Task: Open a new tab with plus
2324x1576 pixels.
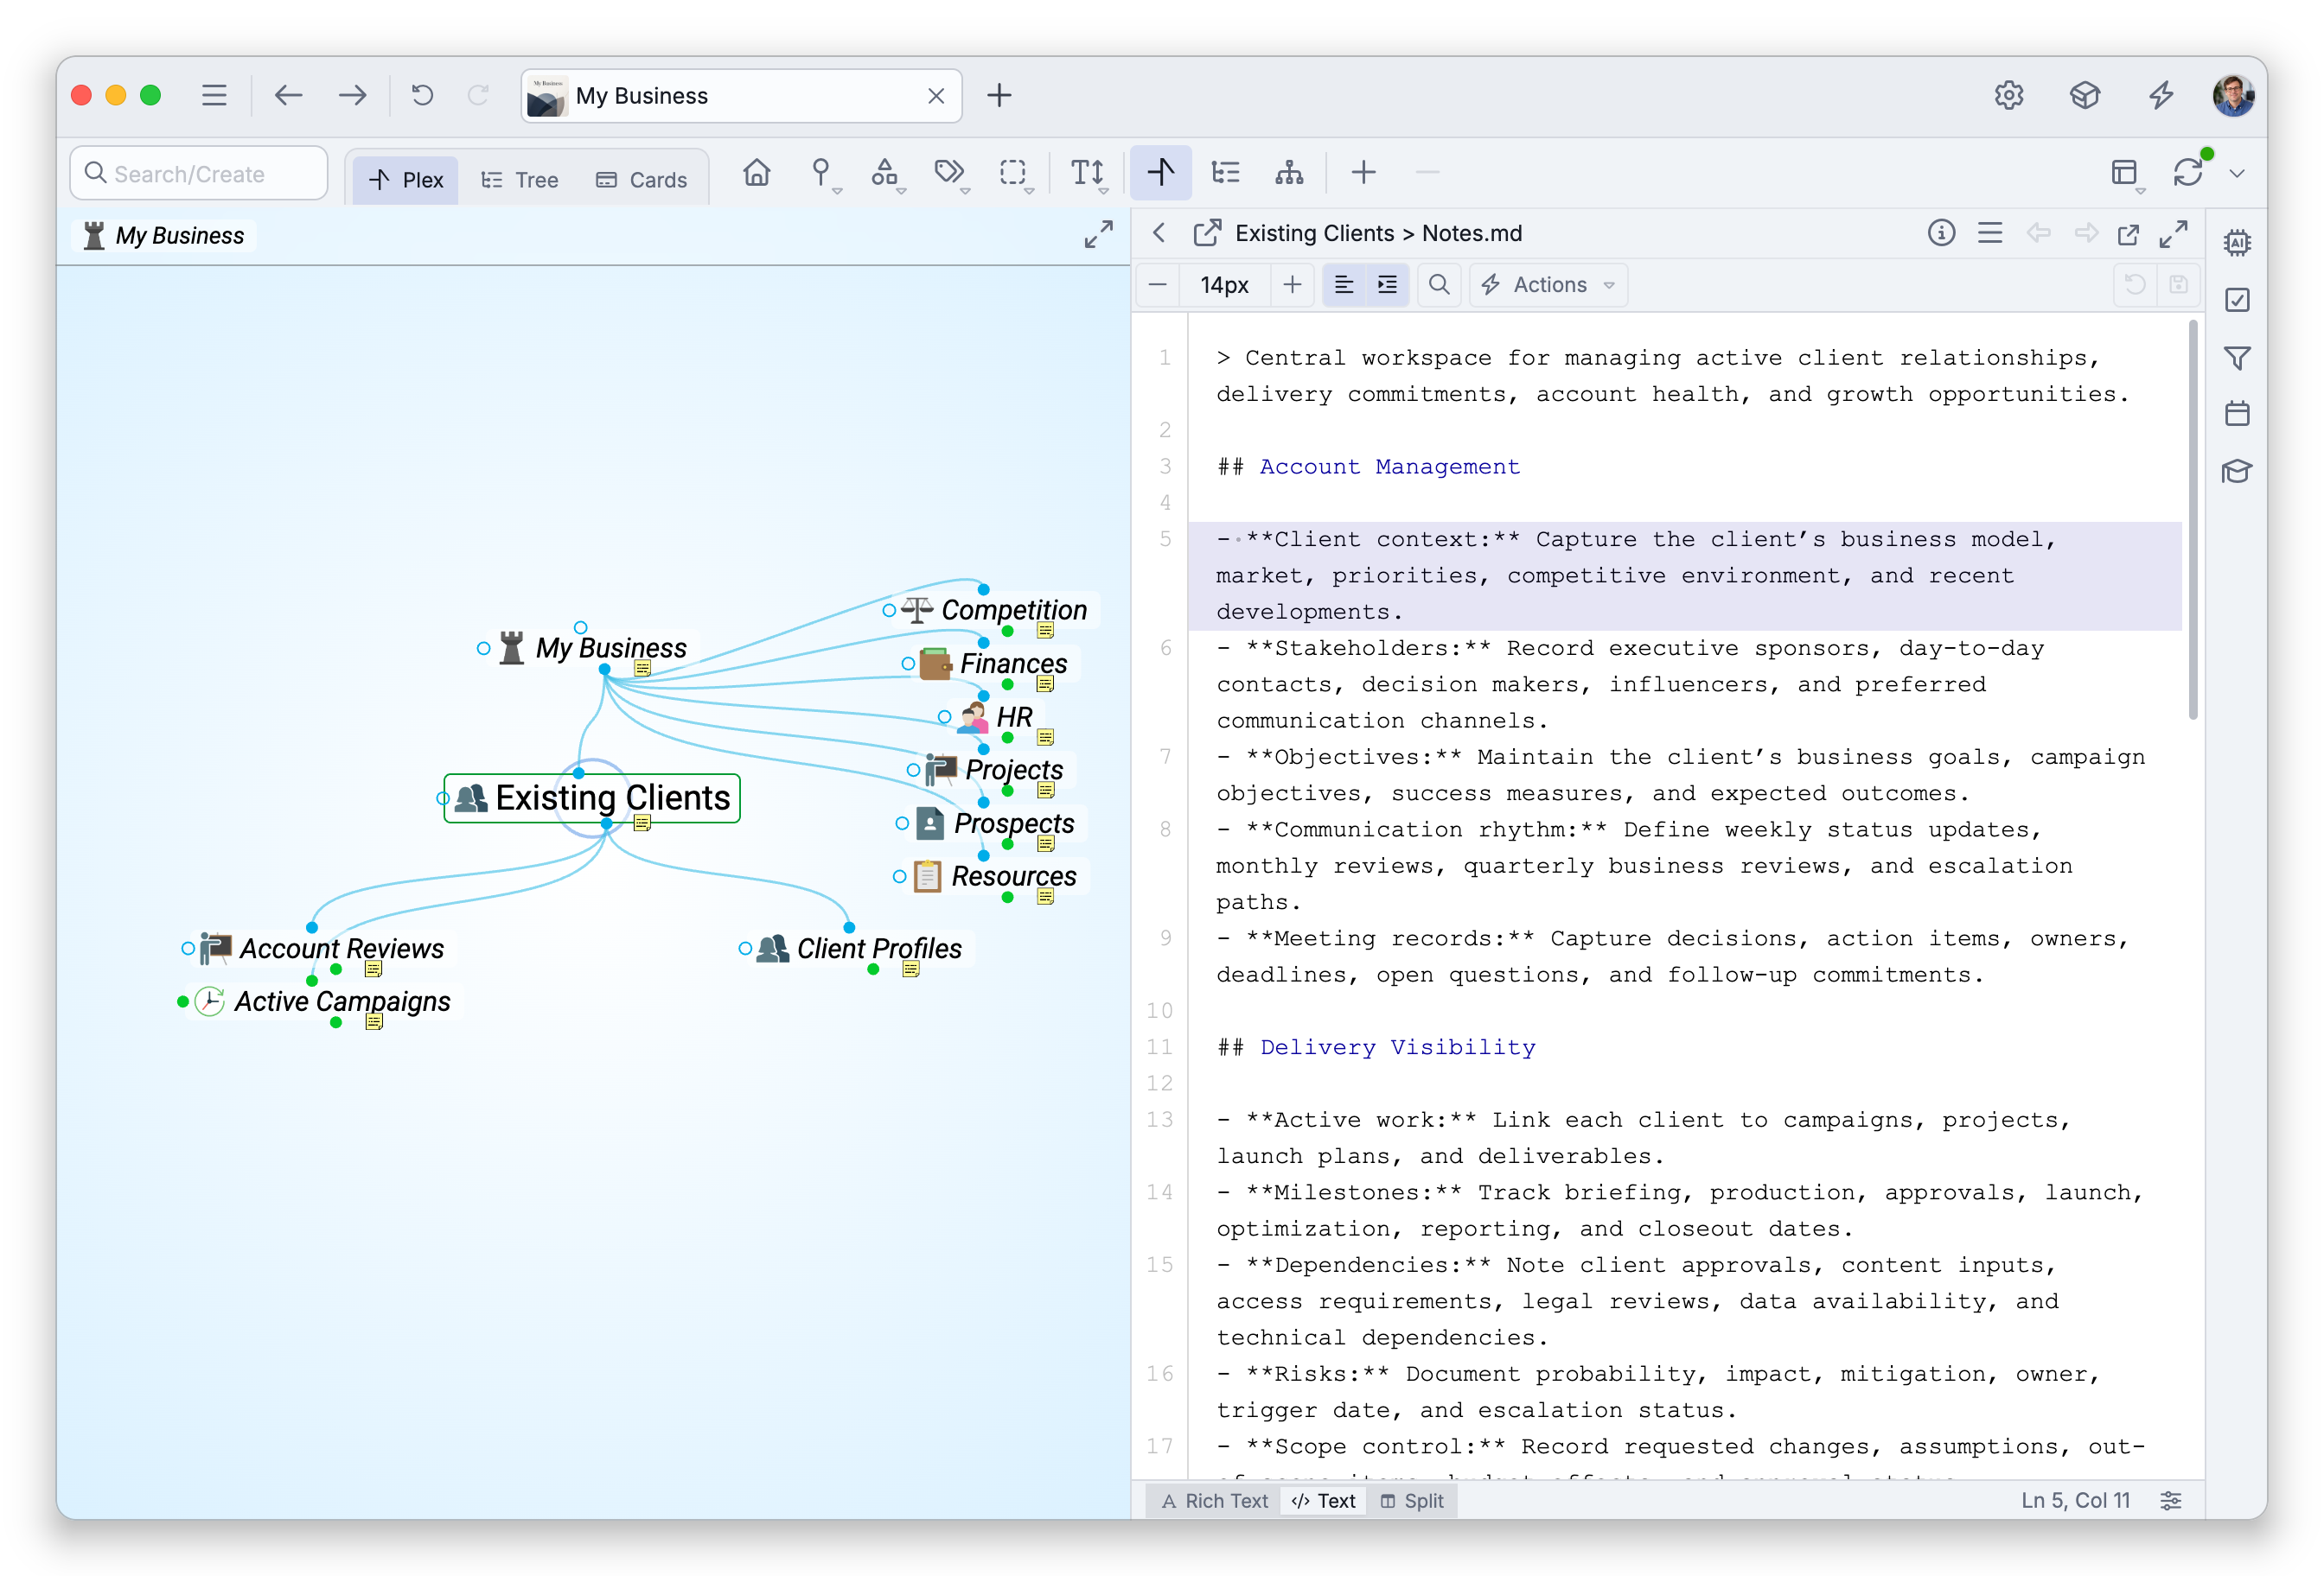Action: pos(999,95)
